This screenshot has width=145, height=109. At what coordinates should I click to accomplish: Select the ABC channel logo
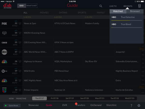click(4, 52)
